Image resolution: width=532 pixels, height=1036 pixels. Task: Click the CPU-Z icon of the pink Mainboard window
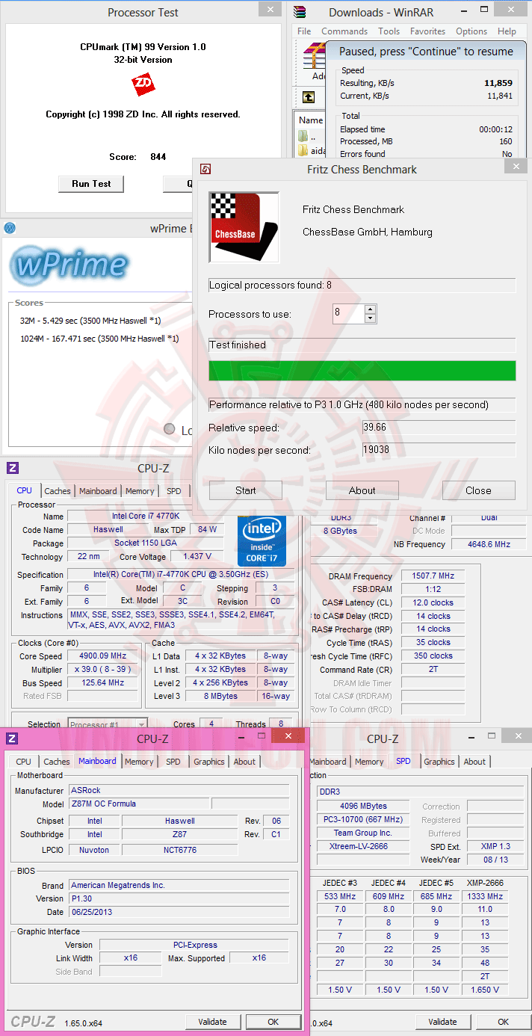(x=12, y=739)
